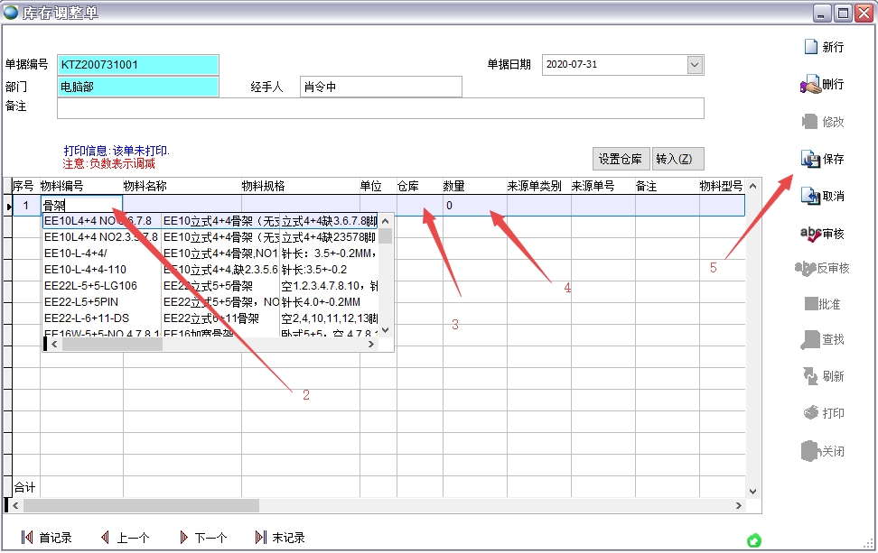Image resolution: width=878 pixels, height=553 pixels.
Task: Click the 设置仓库 button
Action: click(621, 158)
